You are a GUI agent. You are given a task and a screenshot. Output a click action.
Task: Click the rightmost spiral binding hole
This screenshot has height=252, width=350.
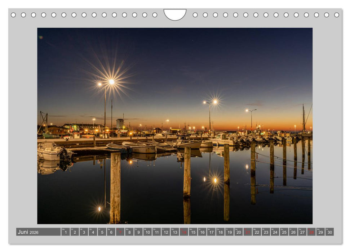tap(337, 15)
